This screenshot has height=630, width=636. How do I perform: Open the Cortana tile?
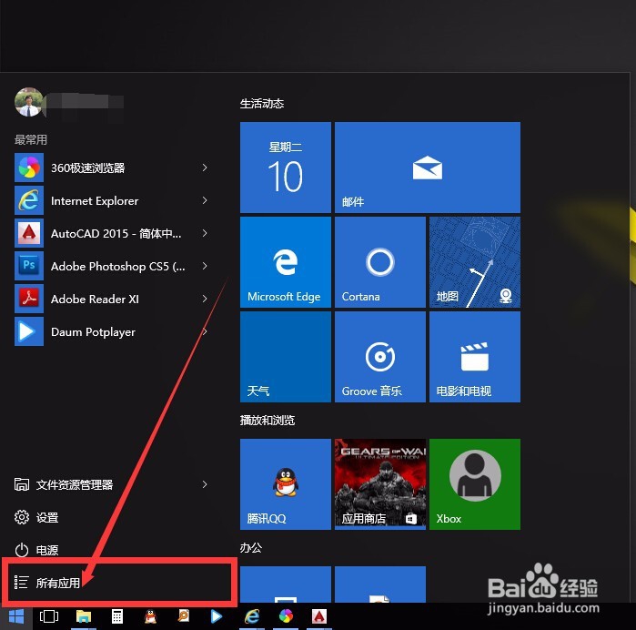click(x=380, y=262)
